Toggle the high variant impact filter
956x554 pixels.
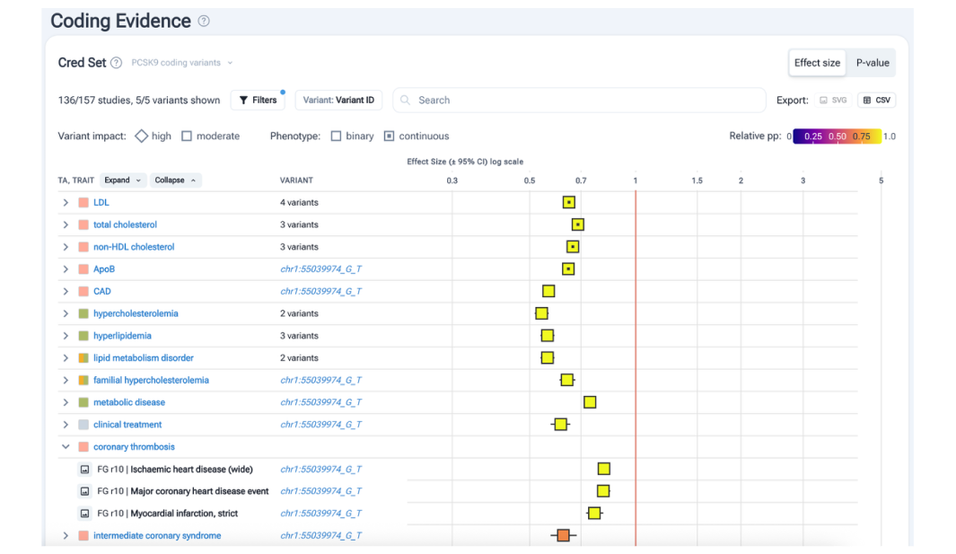(142, 136)
